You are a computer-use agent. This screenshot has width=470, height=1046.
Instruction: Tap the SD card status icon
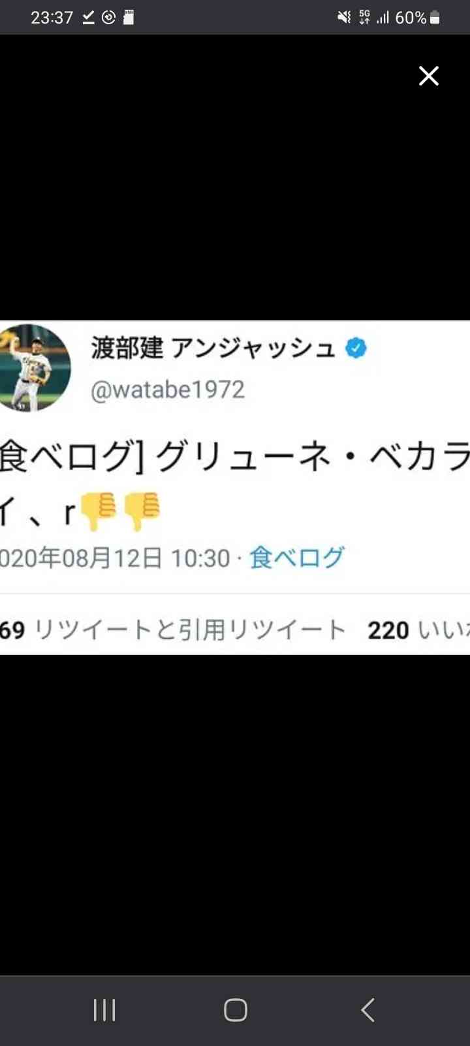point(129,18)
